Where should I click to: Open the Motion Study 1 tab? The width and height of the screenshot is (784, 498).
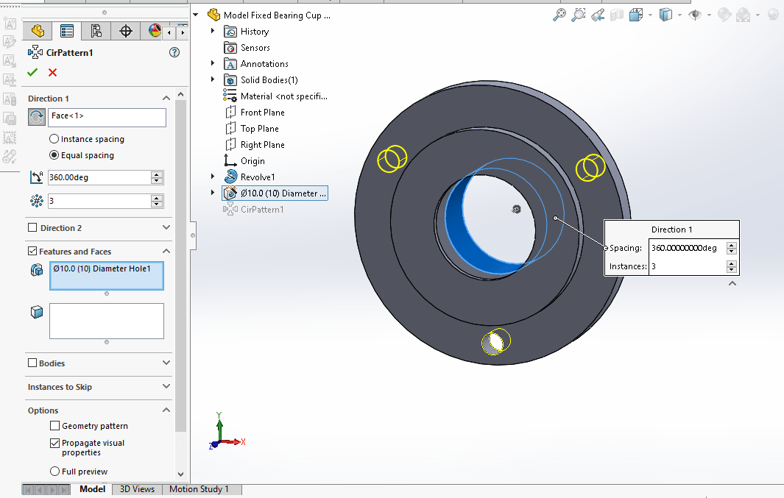[x=199, y=489]
